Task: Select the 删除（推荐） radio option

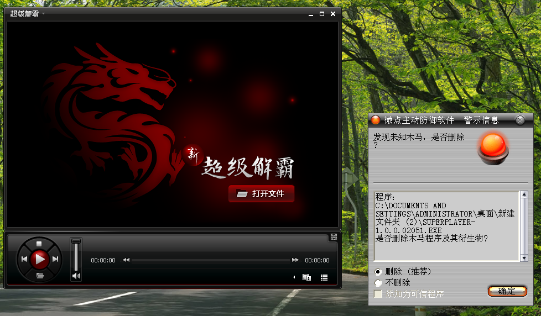Action: pos(378,272)
